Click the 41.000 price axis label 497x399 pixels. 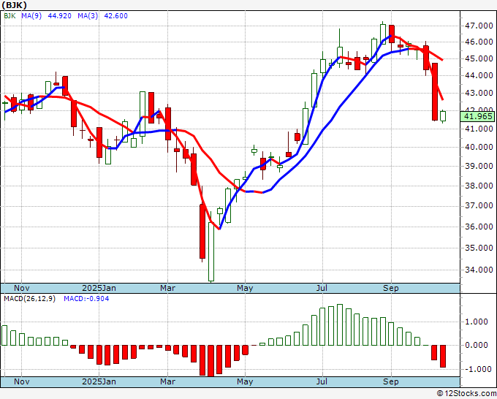[479, 129]
